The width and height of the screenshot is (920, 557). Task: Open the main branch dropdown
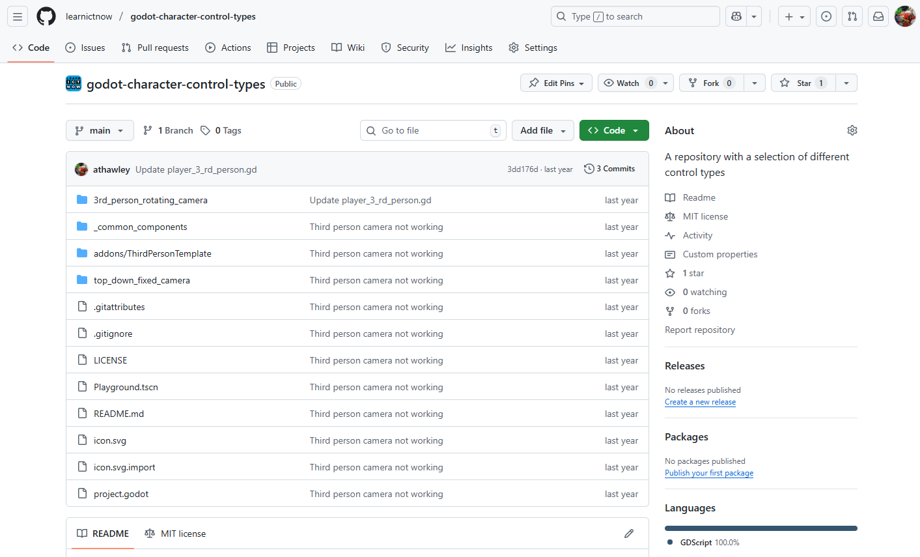tap(99, 130)
